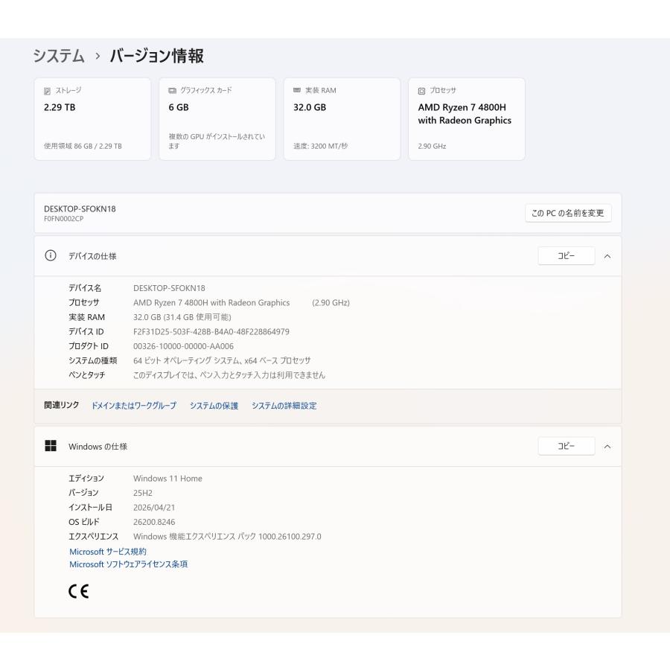670x670 pixels.
Task: Click PC name DESKTOP-SFOKN18 in header card
Action: (x=80, y=209)
